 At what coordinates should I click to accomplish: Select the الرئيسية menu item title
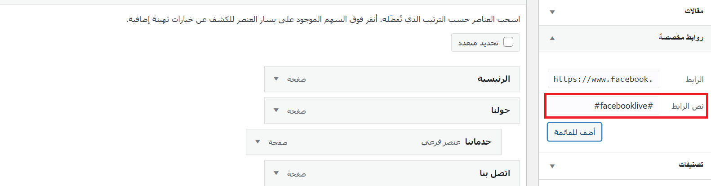point(493,79)
